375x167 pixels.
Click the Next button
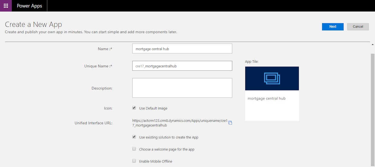[333, 27]
